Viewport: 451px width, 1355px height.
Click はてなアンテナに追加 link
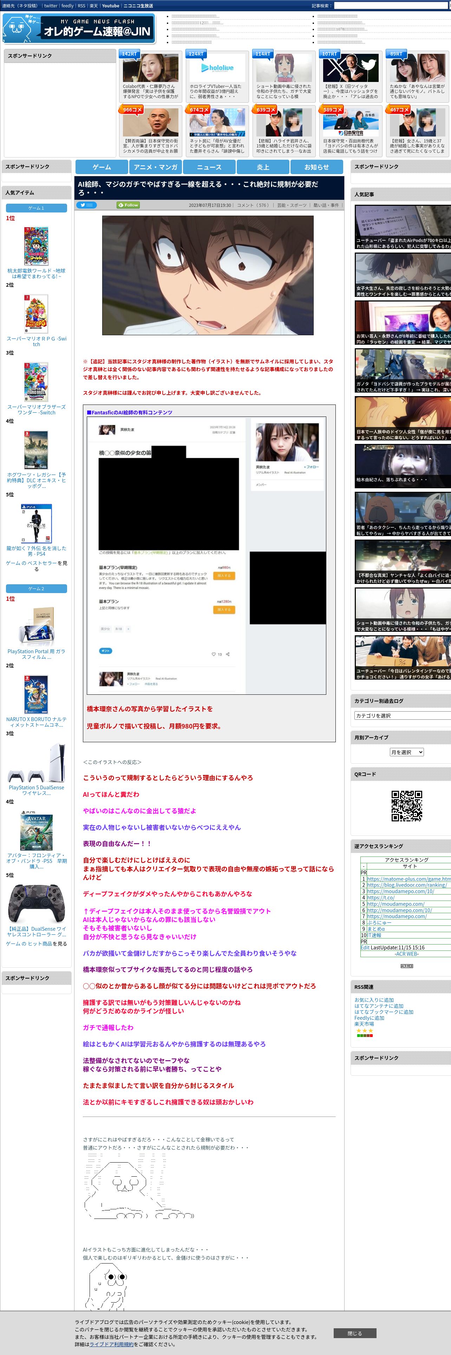379,1006
